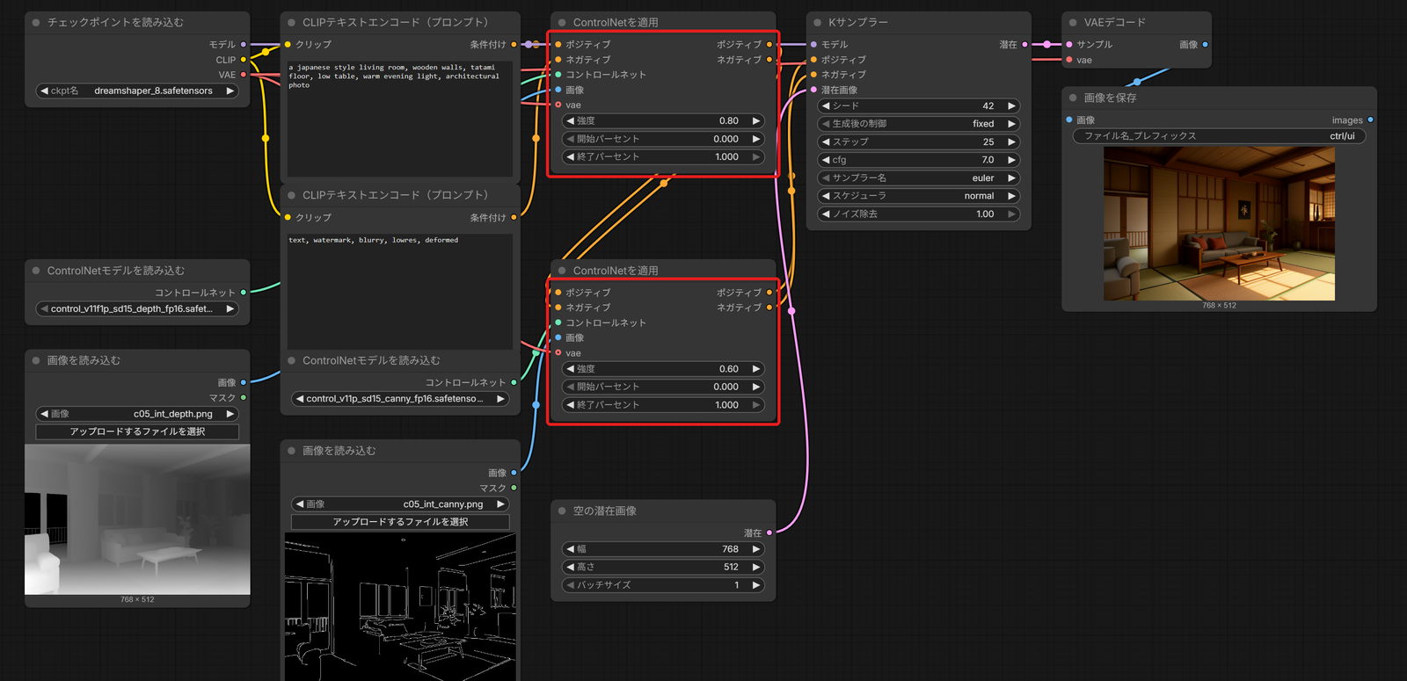This screenshot has width=1407, height=681.
Task: Open the スケジューラ normal dropdown
Action: 918,196
